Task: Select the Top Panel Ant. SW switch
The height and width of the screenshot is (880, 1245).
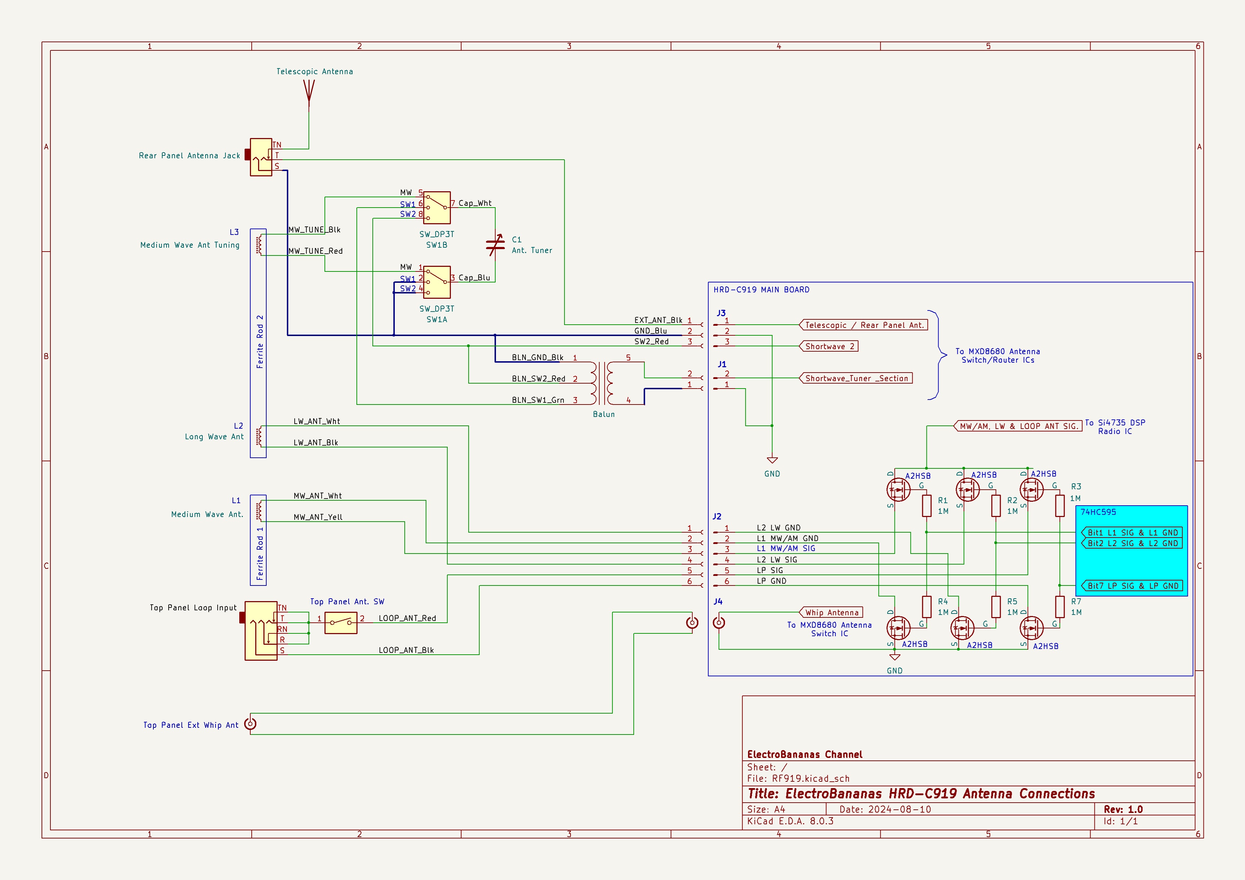Action: 340,623
